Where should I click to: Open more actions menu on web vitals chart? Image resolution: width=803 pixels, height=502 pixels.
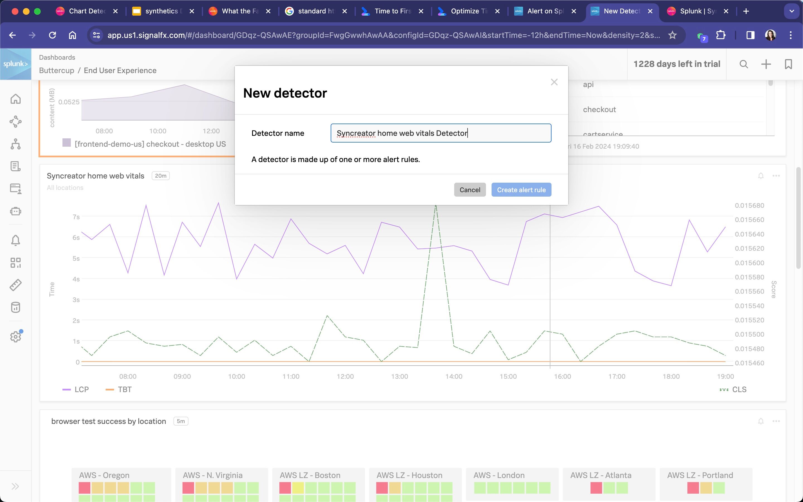(x=776, y=176)
